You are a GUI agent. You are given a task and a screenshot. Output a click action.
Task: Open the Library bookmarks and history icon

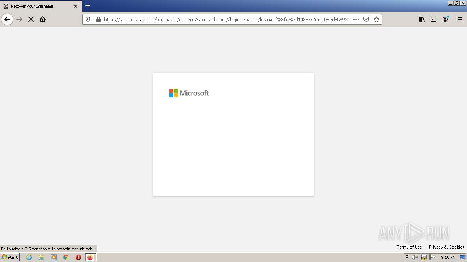422,19
